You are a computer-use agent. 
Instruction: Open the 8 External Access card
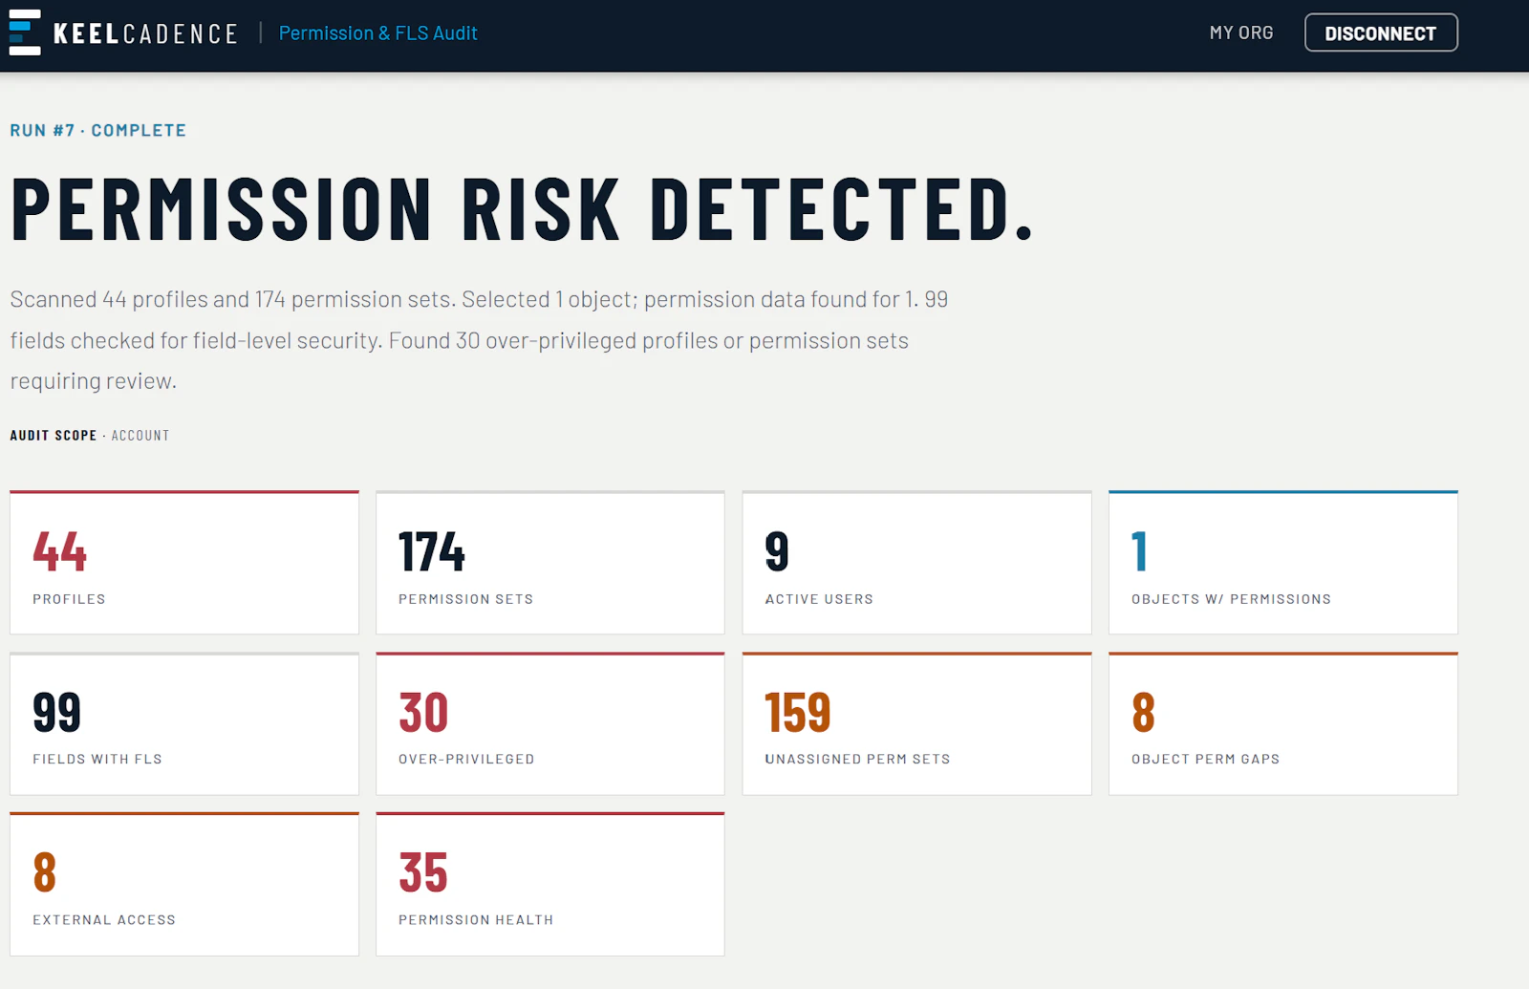coord(184,884)
